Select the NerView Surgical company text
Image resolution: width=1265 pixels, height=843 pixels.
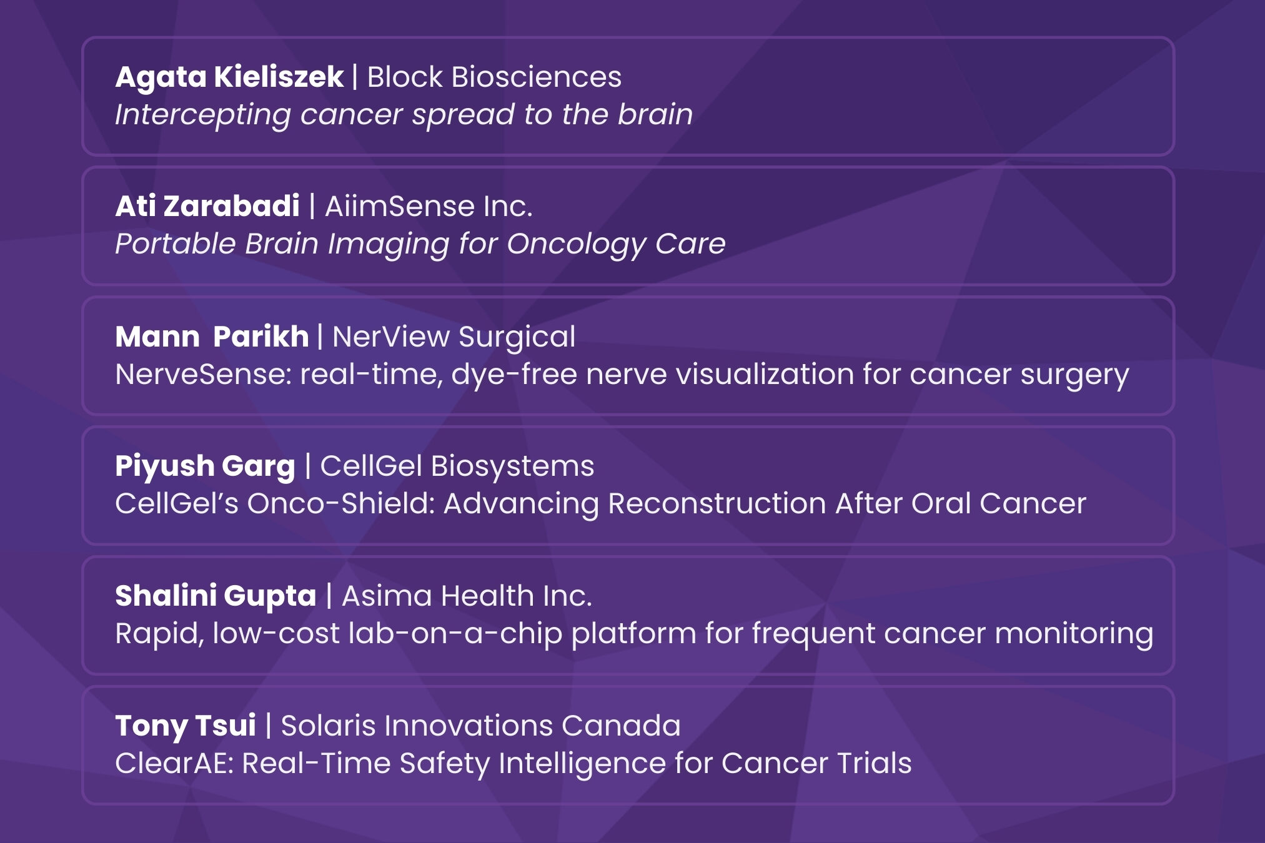point(454,337)
